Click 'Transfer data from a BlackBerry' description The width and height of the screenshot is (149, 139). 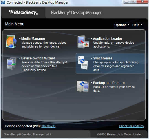tap(44, 62)
